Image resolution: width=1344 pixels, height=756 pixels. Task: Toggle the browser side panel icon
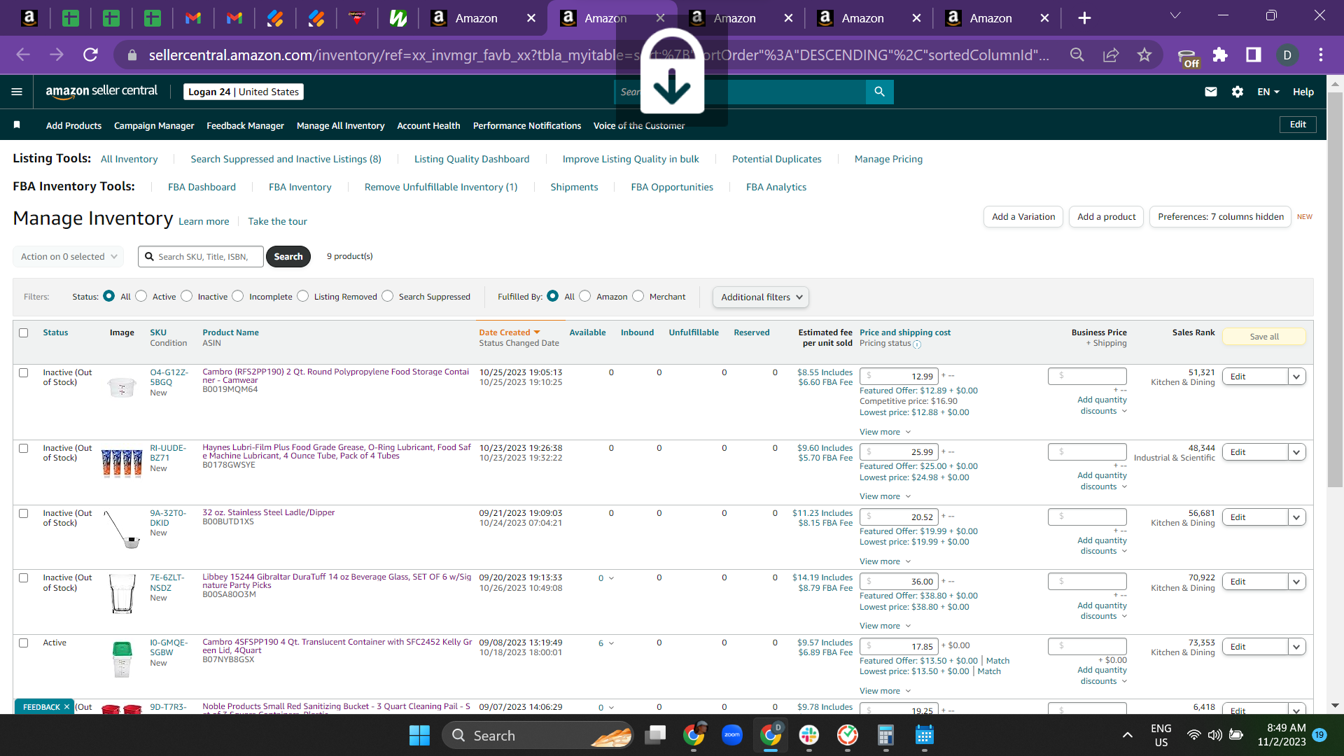click(x=1253, y=55)
